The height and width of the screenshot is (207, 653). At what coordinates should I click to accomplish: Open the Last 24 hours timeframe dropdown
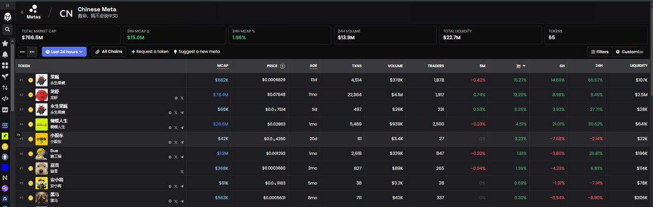[x=64, y=52]
